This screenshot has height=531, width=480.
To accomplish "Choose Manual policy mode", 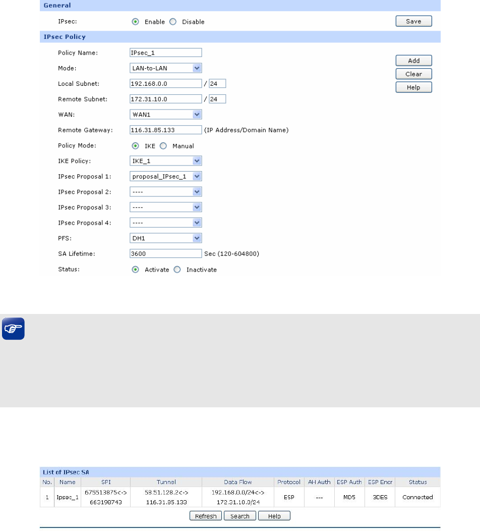I will pos(163,146).
